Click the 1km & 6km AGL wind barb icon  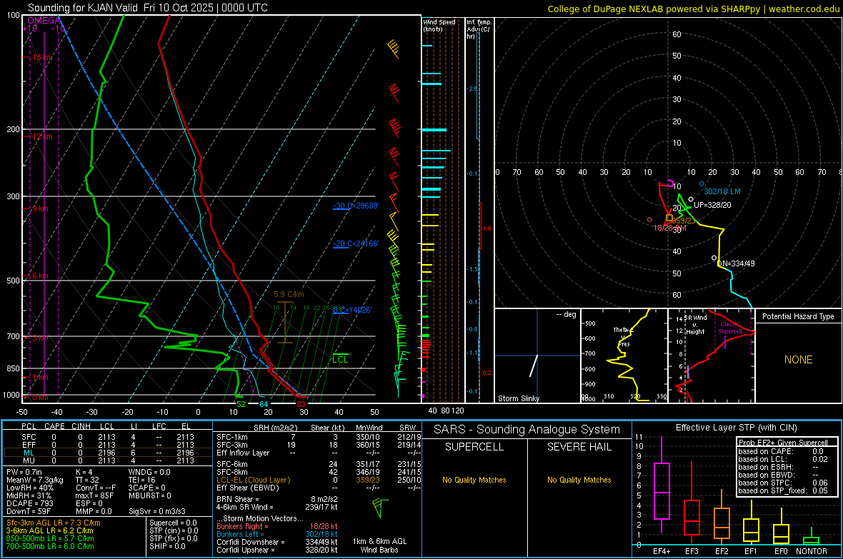pos(380,508)
